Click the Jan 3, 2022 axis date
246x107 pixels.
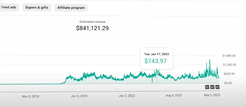pos(127,96)
